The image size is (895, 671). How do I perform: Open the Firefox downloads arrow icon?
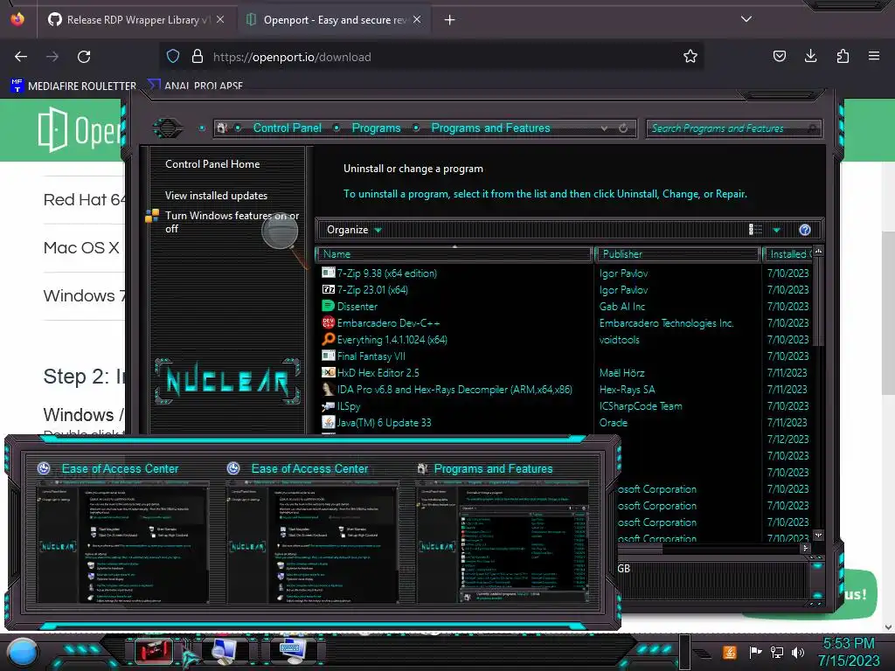[x=810, y=56]
